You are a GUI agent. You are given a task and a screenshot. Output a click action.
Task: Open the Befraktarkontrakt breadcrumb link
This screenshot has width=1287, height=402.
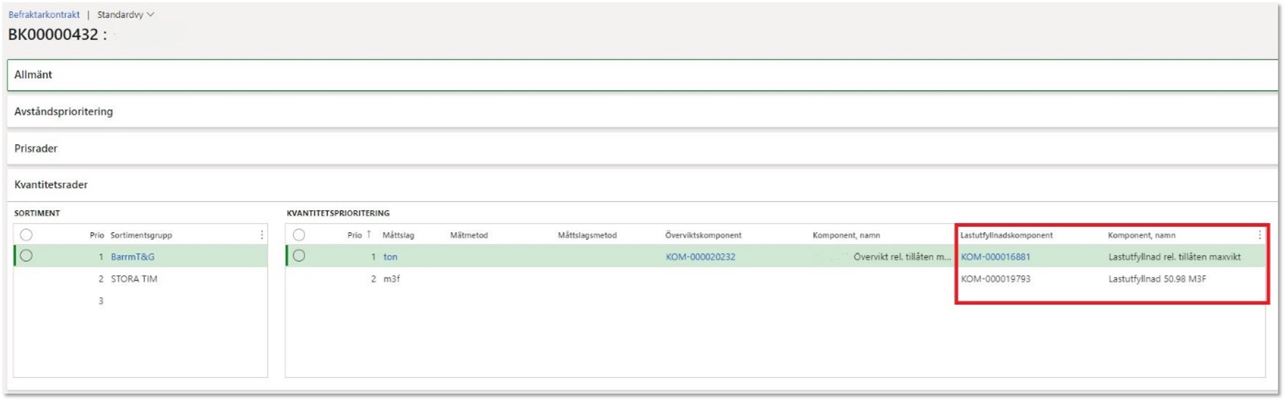44,15
